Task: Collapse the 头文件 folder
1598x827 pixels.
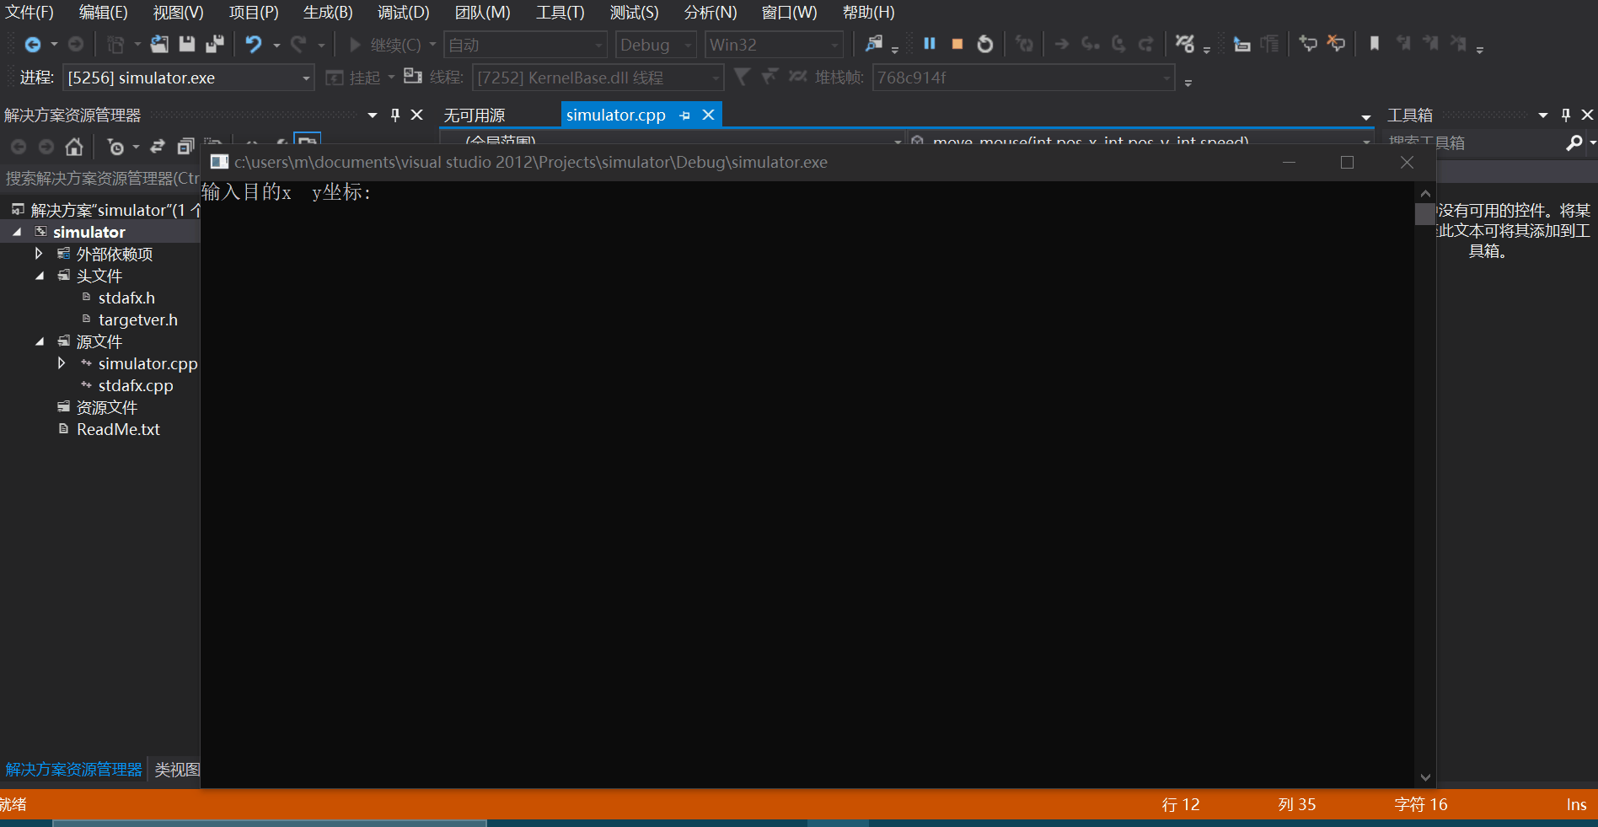Action: [40, 276]
